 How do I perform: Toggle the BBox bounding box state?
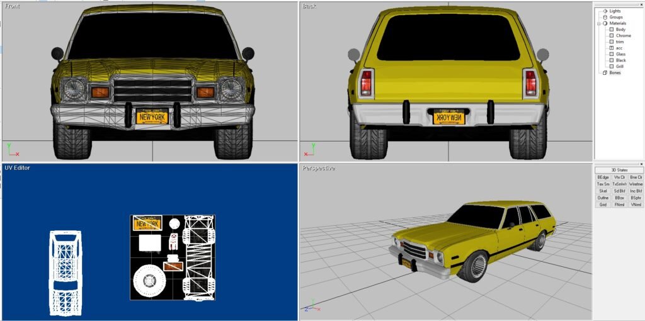coord(619,198)
